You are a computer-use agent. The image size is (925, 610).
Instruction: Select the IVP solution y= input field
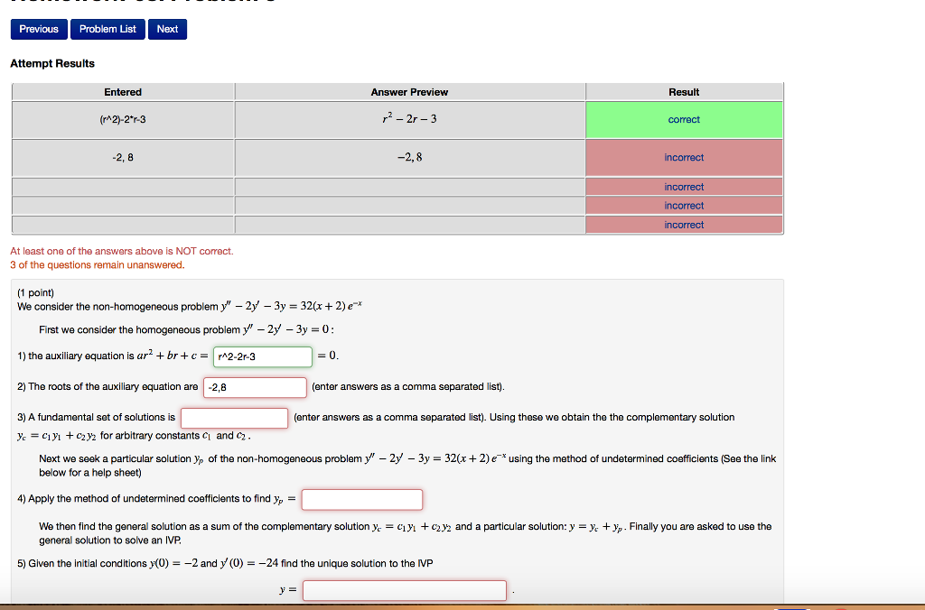[x=404, y=589]
